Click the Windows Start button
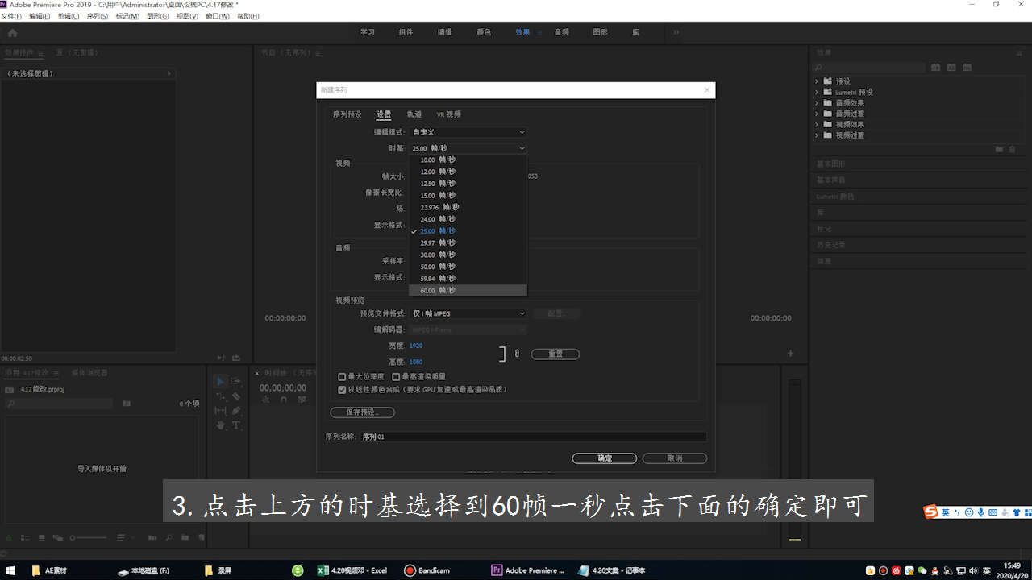Screen dimensions: 1032x580 10,570
